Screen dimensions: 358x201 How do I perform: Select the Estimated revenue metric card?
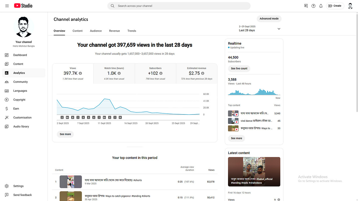(197, 73)
